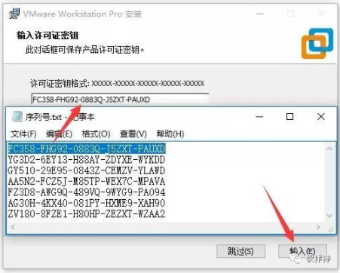Click the Notepad vertical scrollbar down arrow
The width and height of the screenshot is (340, 273).
[x=329, y=216]
